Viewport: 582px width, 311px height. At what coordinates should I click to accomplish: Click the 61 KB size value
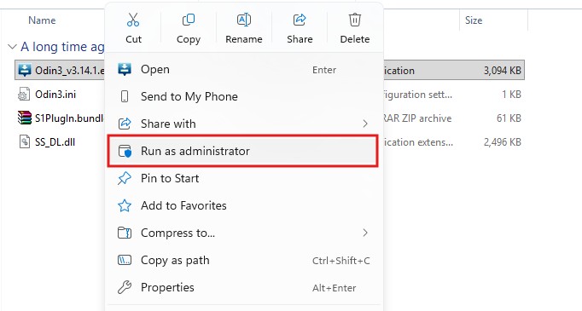pyautogui.click(x=509, y=118)
